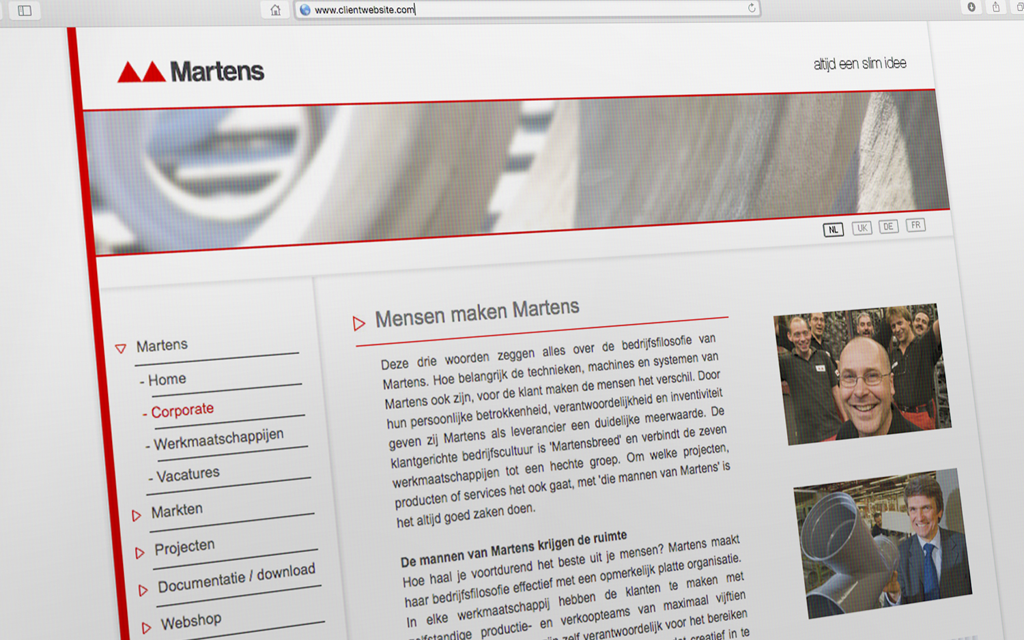1024x640 pixels.
Task: Select the NL language button
Action: (x=833, y=230)
